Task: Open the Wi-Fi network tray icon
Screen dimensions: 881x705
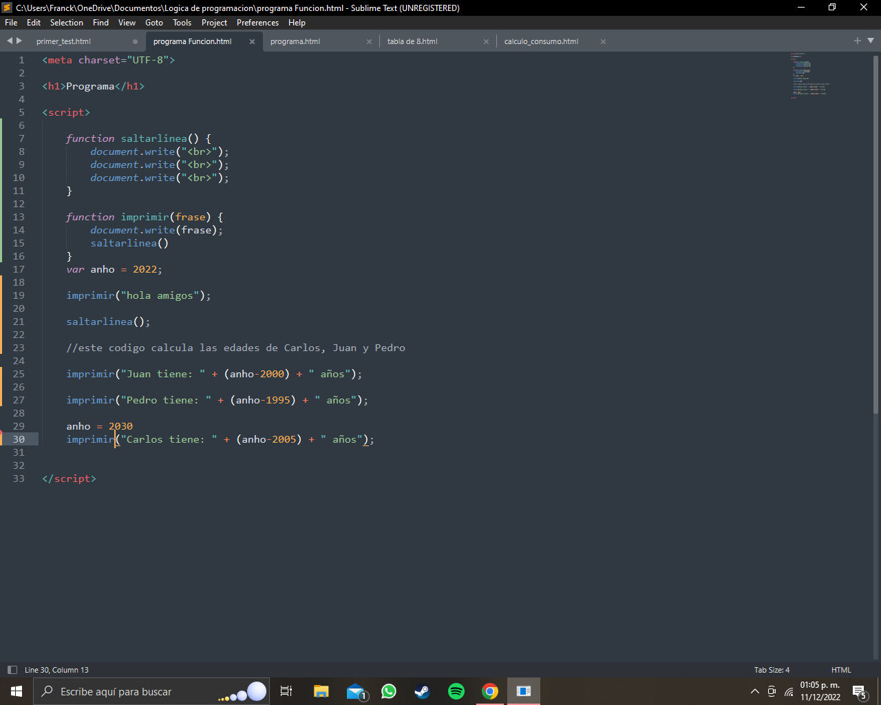Action: (789, 691)
